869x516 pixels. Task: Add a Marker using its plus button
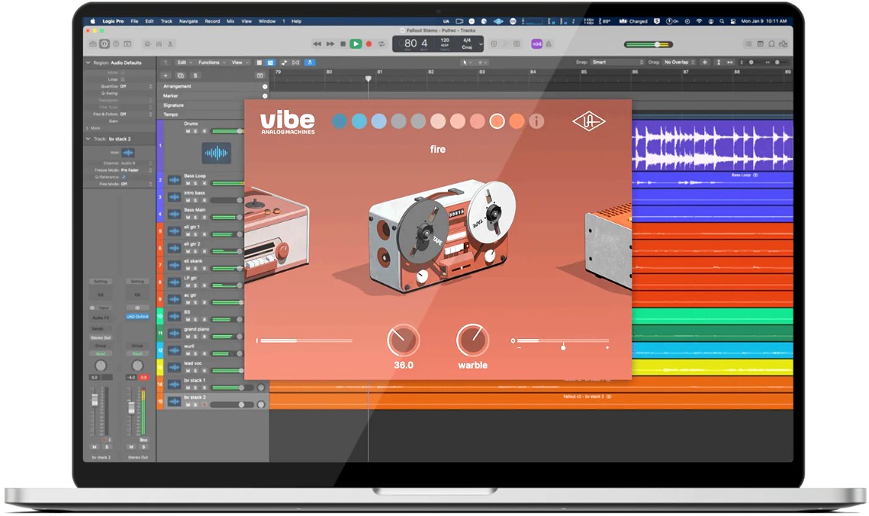[x=265, y=96]
